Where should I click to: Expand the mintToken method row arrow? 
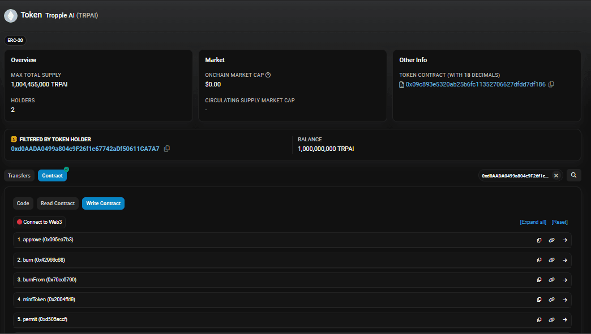point(565,300)
